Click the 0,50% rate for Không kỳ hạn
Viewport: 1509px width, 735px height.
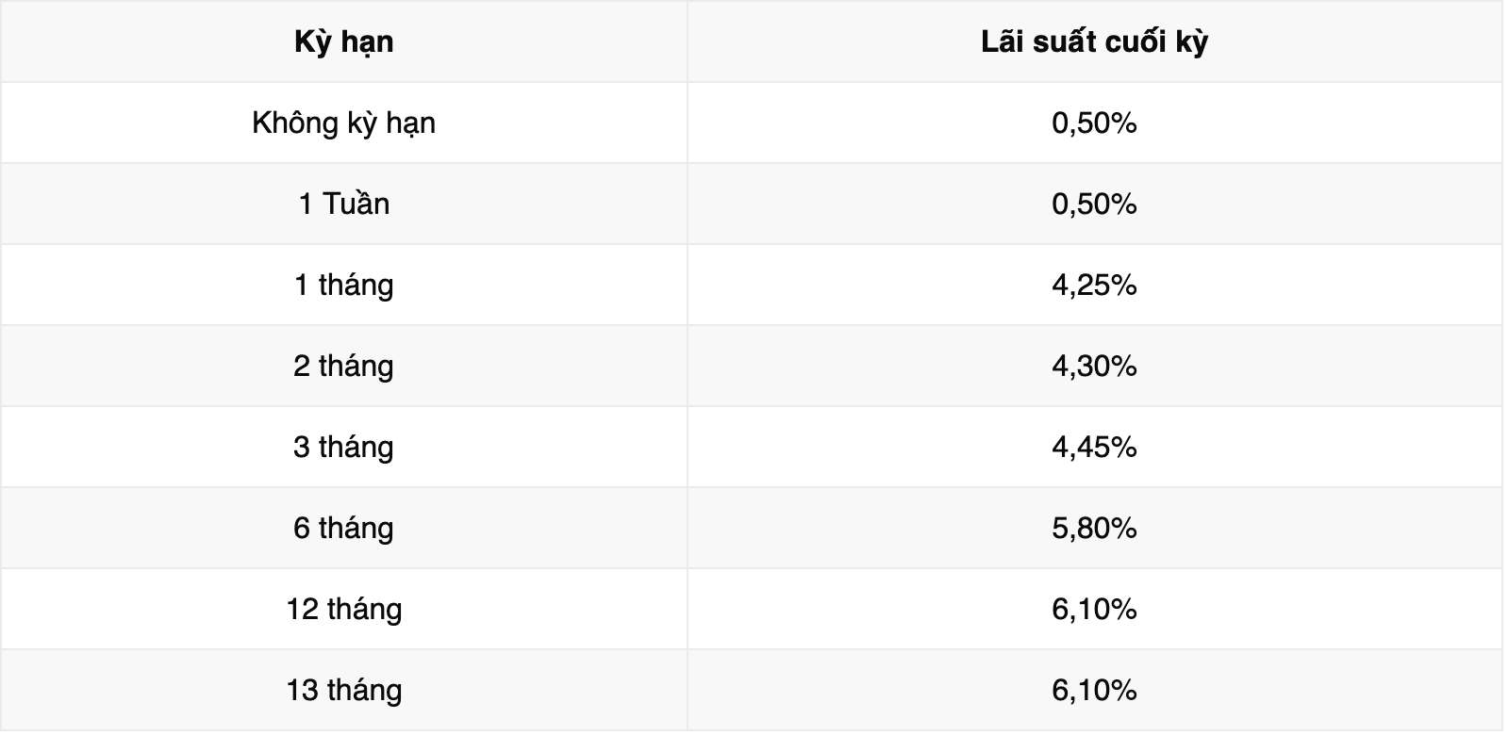(x=1094, y=123)
